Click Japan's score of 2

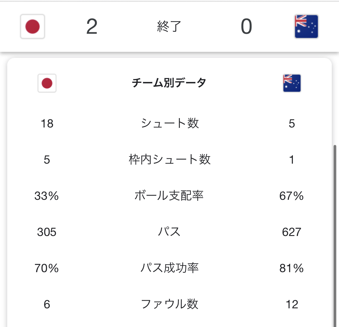coord(92,27)
